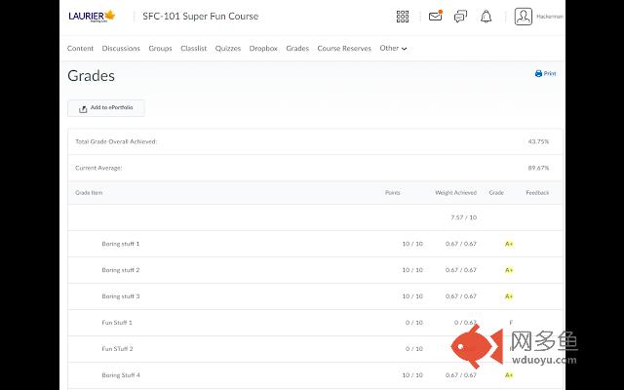Click the Laurier logo
Screen dimensions: 624x390
click(93, 17)
